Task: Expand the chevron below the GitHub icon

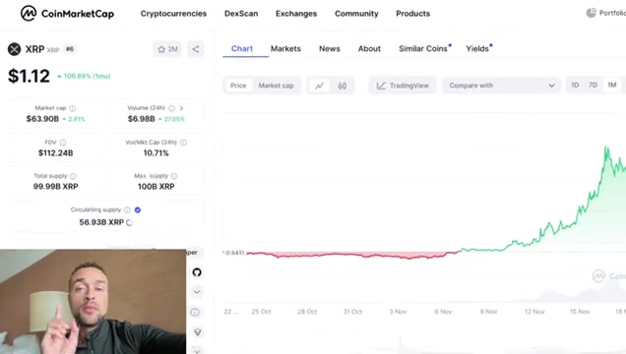Action: (x=197, y=292)
